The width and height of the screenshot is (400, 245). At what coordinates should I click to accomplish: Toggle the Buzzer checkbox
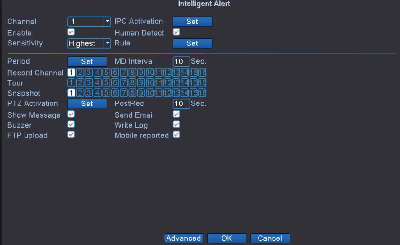(71, 125)
